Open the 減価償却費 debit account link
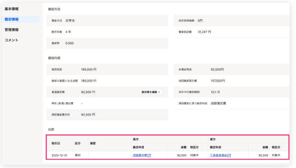 (139, 155)
